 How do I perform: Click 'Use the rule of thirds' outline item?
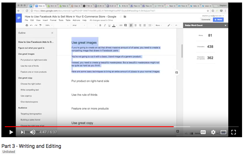(x=30, y=66)
